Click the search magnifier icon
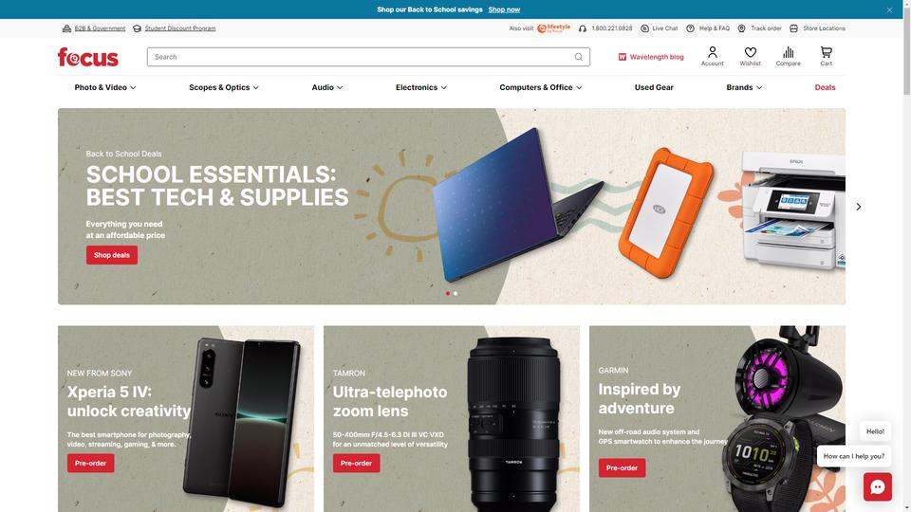911x512 pixels. pyautogui.click(x=578, y=57)
